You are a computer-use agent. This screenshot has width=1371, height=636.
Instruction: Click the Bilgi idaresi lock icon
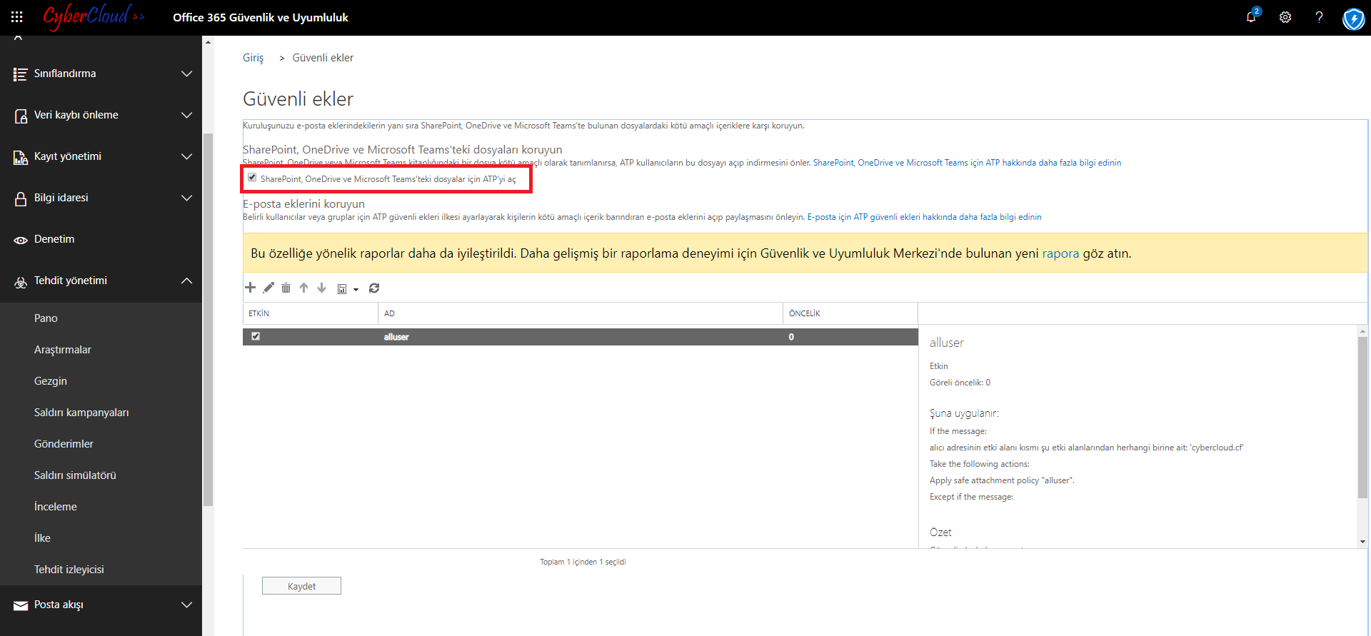(x=21, y=198)
